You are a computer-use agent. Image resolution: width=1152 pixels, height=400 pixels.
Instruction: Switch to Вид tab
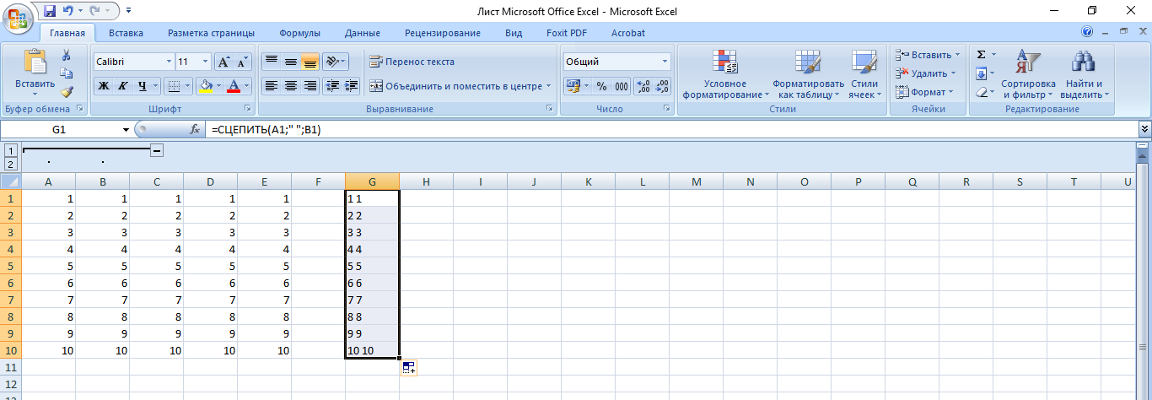tap(514, 33)
